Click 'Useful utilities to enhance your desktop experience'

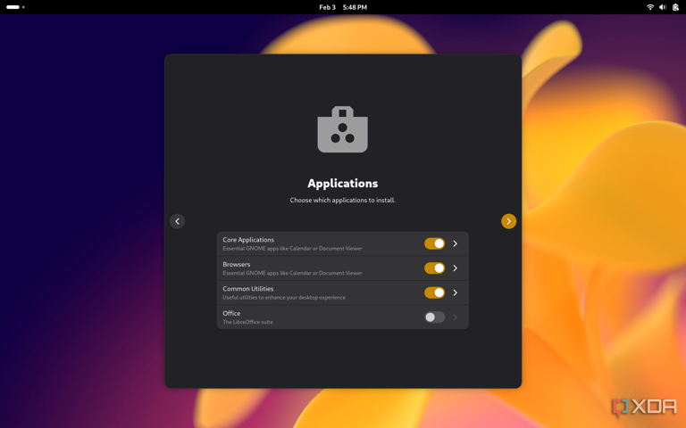(x=284, y=298)
